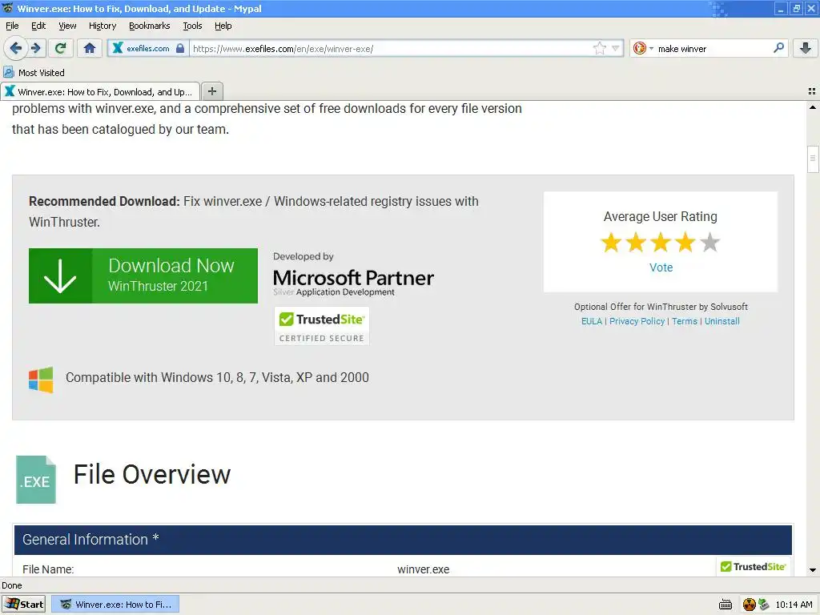Click the keyboard icon in system tray
The image size is (820, 615).
point(726,605)
